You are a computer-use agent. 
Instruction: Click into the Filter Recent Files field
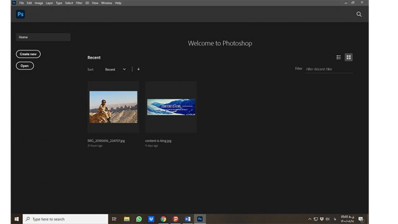[329, 69]
